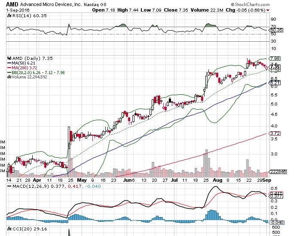Click the 7.98 upper band price tag
The image size is (296, 236).
275,59
